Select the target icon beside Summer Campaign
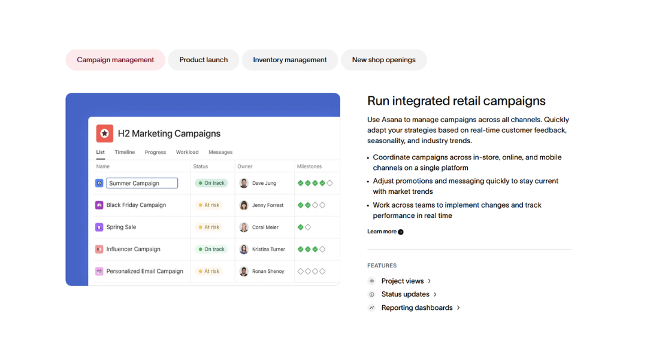659x359 pixels. pyautogui.click(x=99, y=183)
